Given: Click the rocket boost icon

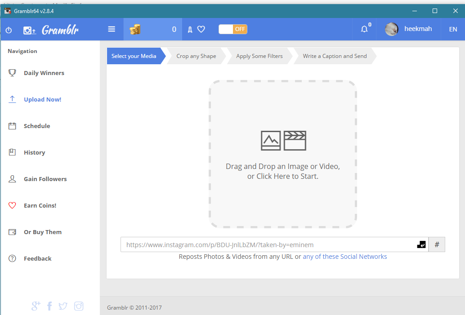Looking at the screenshot, I should point(190,29).
